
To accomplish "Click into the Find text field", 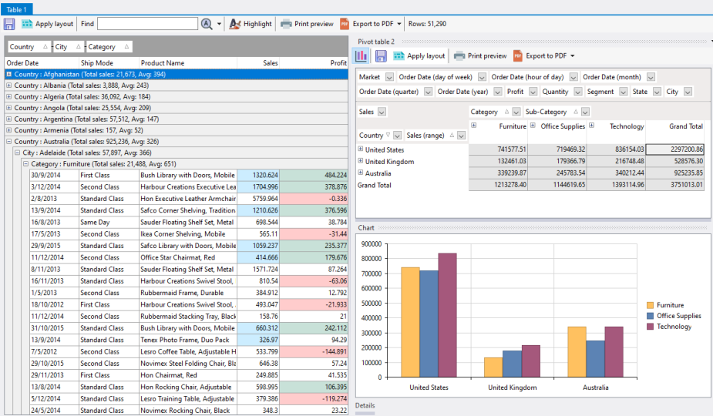I will coord(147,24).
